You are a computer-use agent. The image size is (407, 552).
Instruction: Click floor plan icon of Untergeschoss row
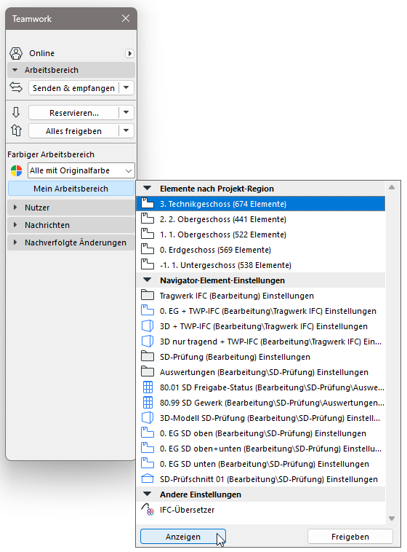tap(148, 265)
